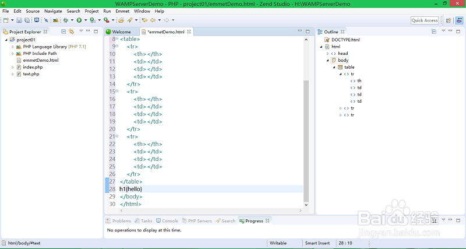The height and width of the screenshot is (249, 466).
Task: Close the Project Explorer view
Action: [x=45, y=31]
